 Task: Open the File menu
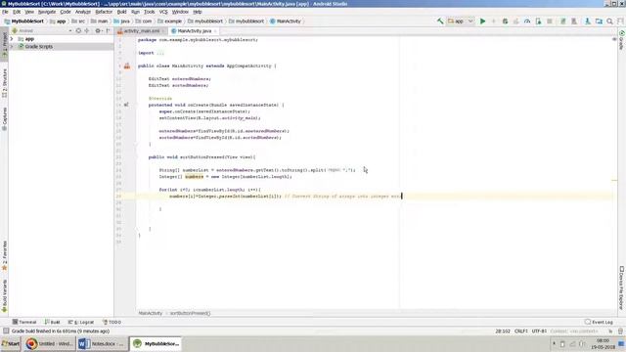pos(5,12)
